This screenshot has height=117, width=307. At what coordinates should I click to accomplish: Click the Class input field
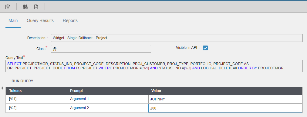click(x=101, y=49)
